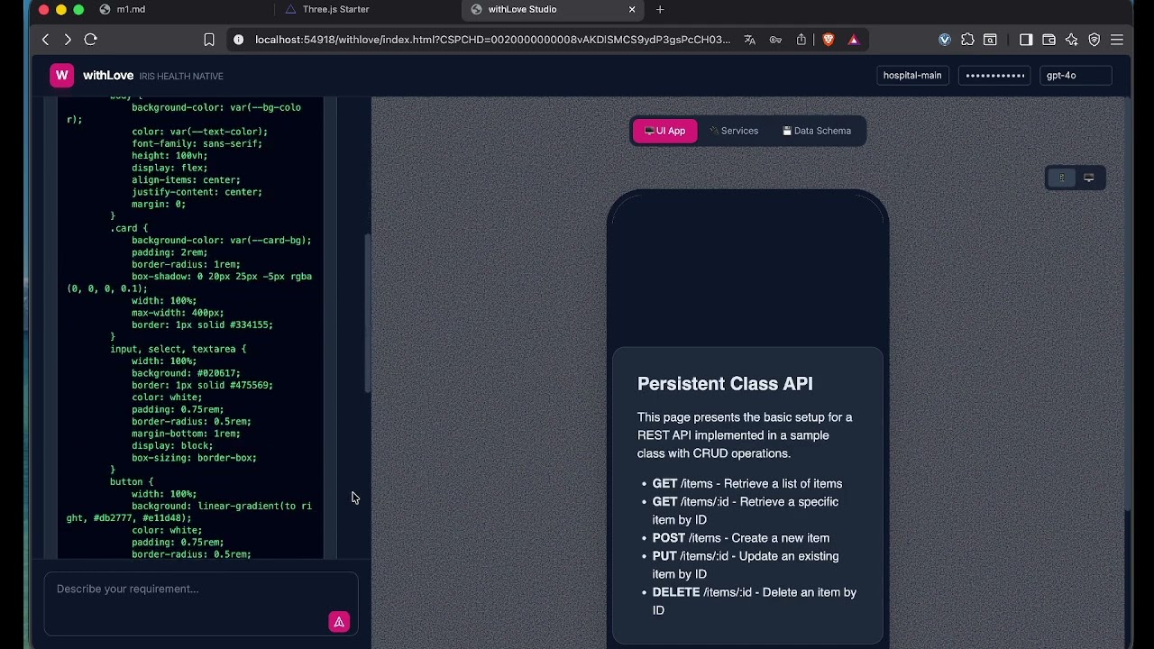The width and height of the screenshot is (1154, 649).
Task: Click the code panel vertical scrollbar
Action: tap(367, 313)
